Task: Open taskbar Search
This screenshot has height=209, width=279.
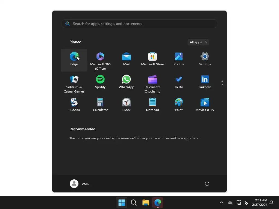Action: [134, 202]
